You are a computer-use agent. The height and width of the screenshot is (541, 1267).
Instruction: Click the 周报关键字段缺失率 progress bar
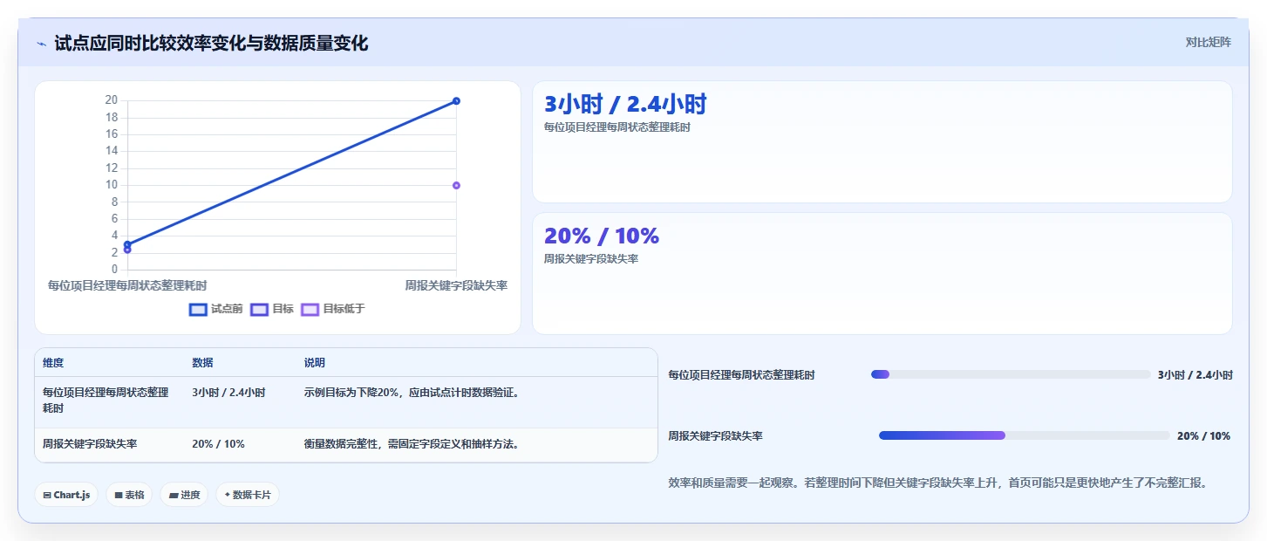1025,435
